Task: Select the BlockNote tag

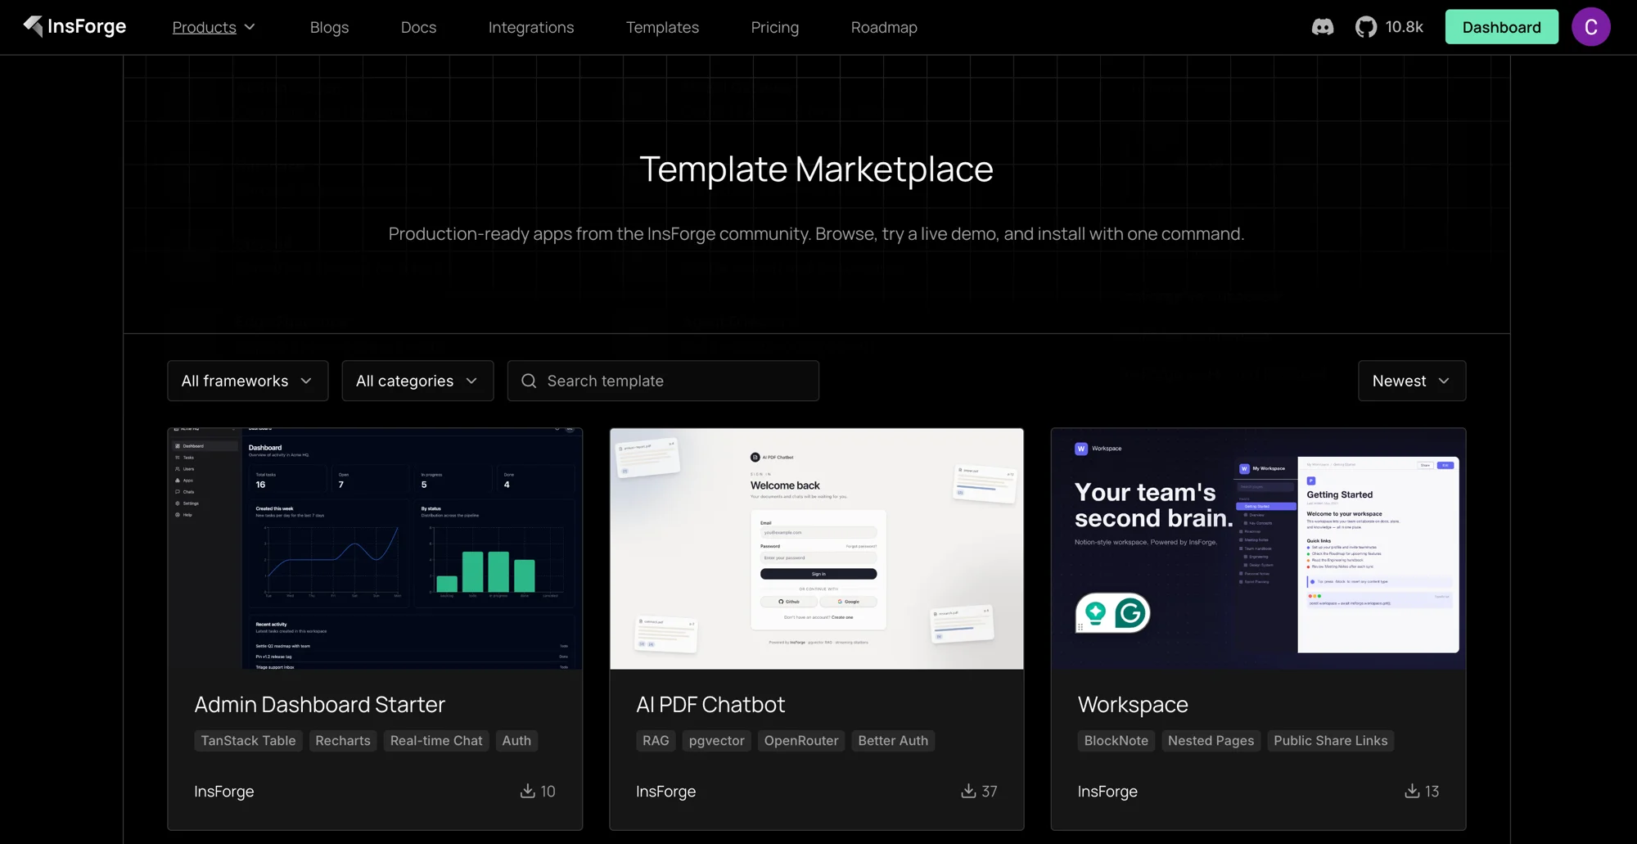Action: pos(1116,741)
